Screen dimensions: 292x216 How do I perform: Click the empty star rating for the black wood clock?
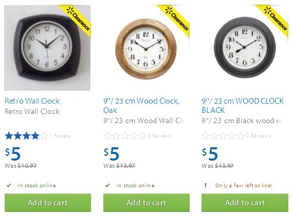(223, 136)
